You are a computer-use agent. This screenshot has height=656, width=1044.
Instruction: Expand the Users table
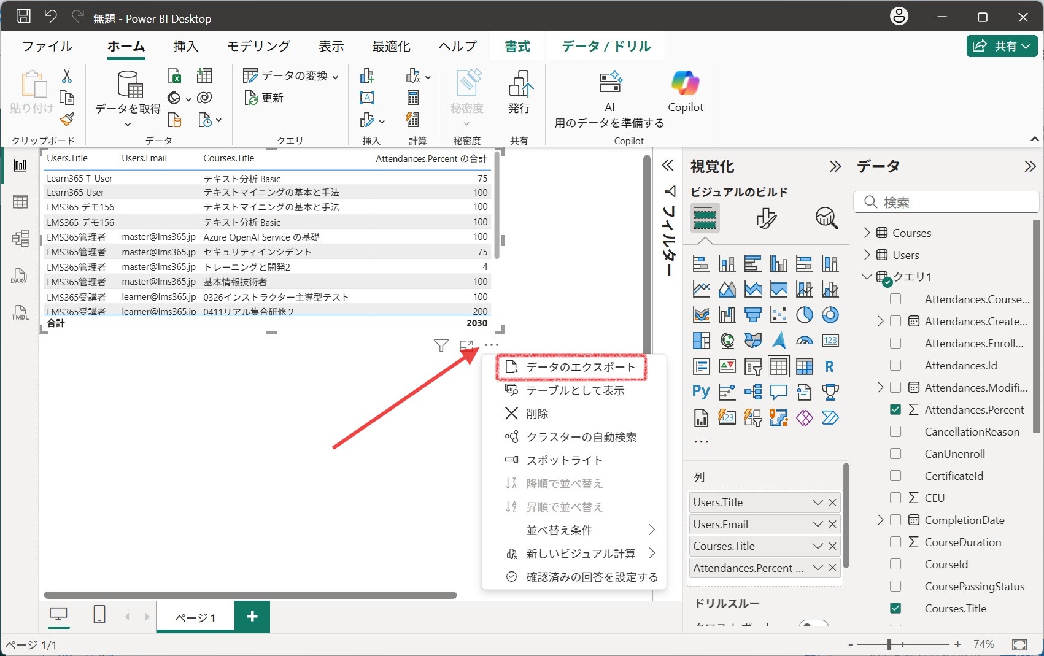[867, 255]
